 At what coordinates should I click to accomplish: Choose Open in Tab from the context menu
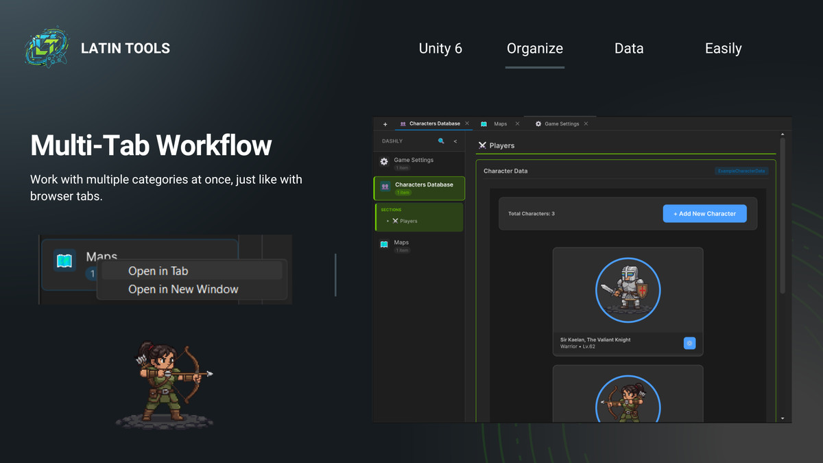click(158, 270)
